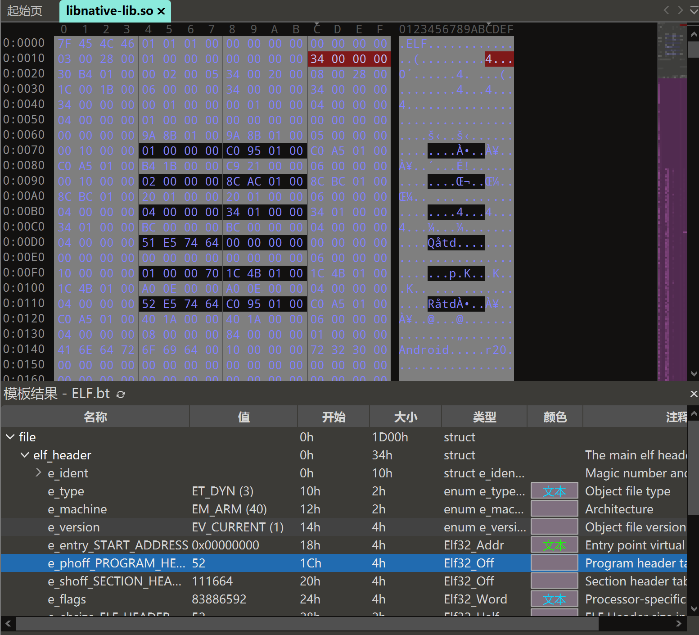Click highlighted byte 34 at offset 1C
Viewport: 699px width, 635px height.
coord(317,59)
